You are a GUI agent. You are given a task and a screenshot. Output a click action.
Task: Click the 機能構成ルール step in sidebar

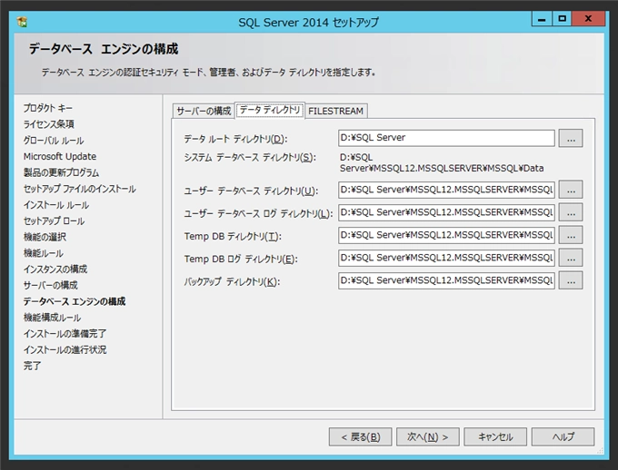click(x=52, y=318)
